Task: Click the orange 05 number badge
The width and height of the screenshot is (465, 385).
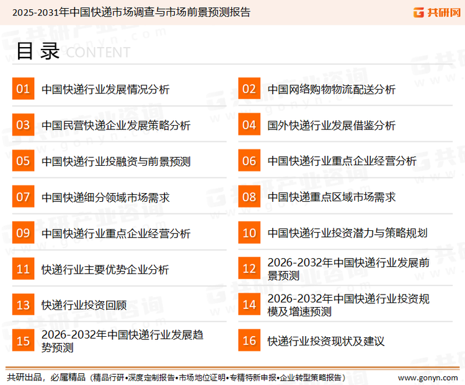Action: pos(23,160)
